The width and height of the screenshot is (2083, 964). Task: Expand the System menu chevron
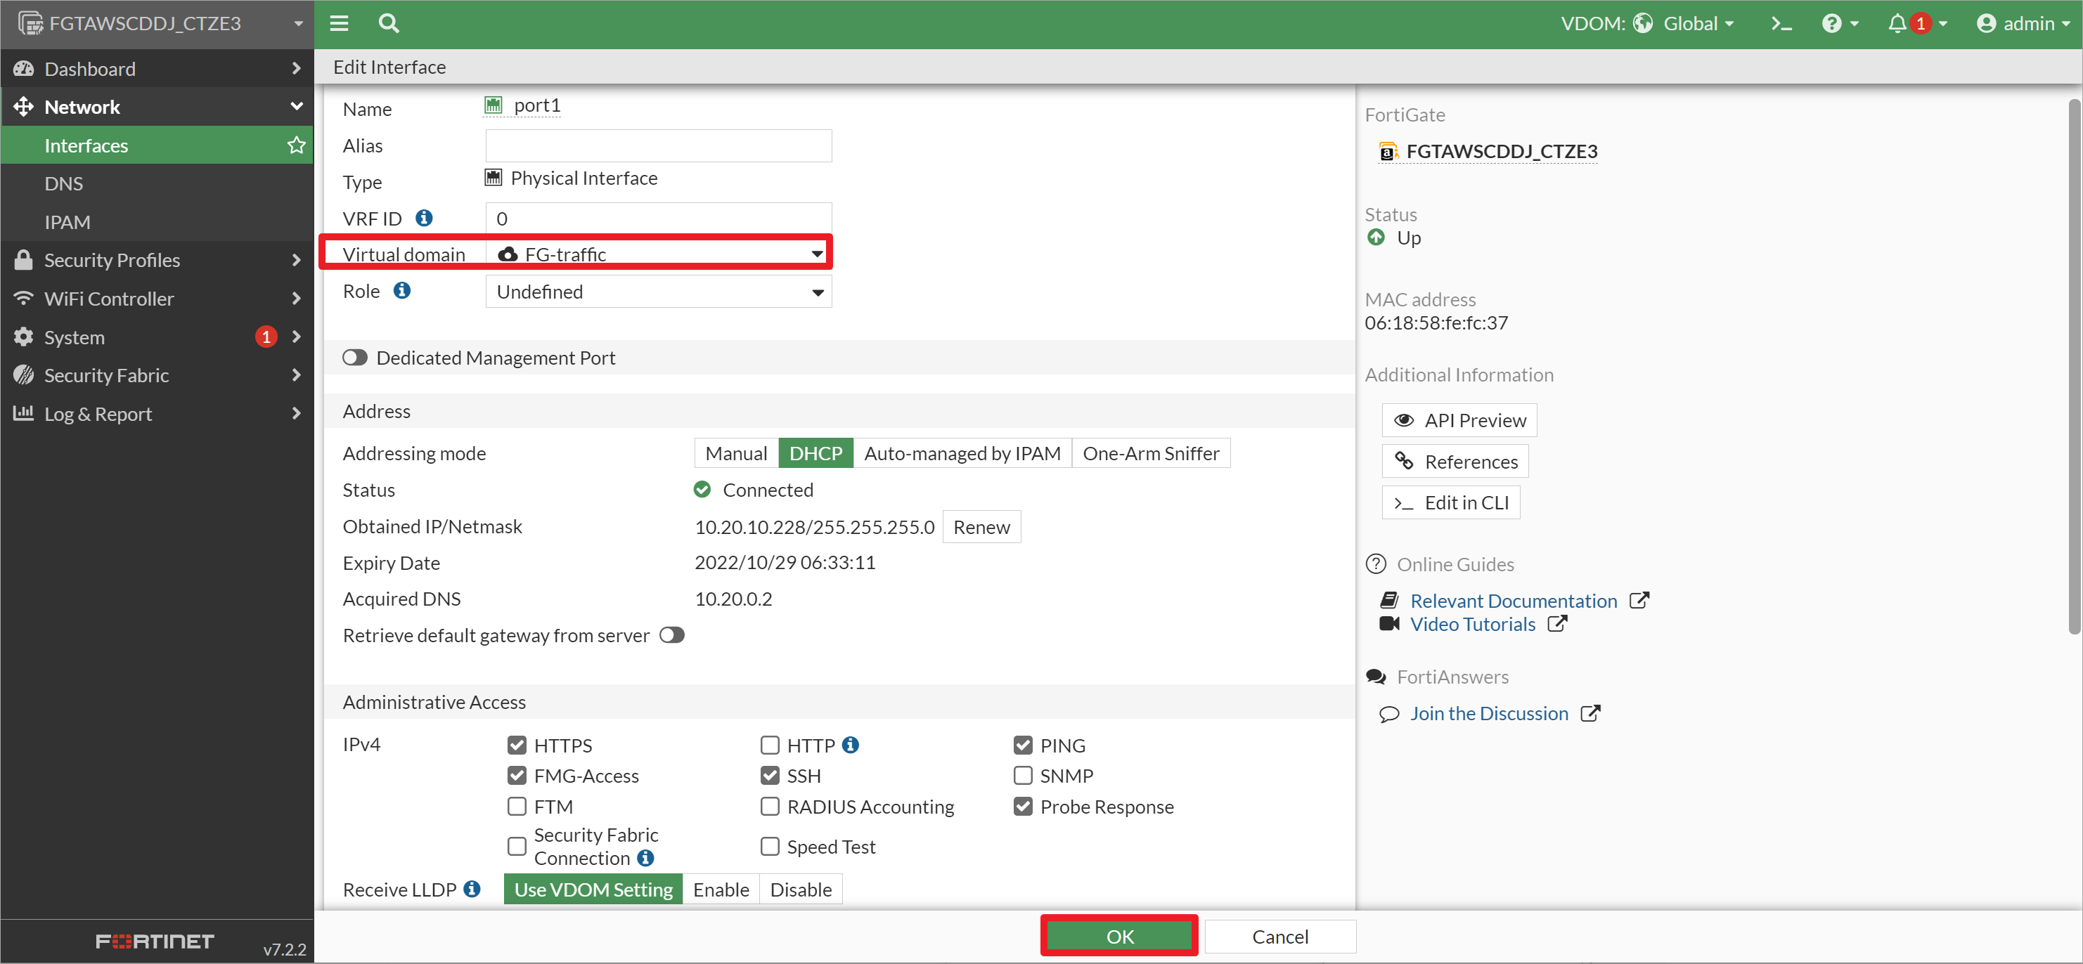click(x=296, y=337)
